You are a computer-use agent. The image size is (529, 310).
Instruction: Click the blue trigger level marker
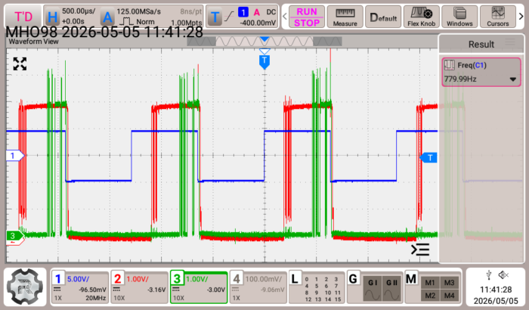coord(428,157)
